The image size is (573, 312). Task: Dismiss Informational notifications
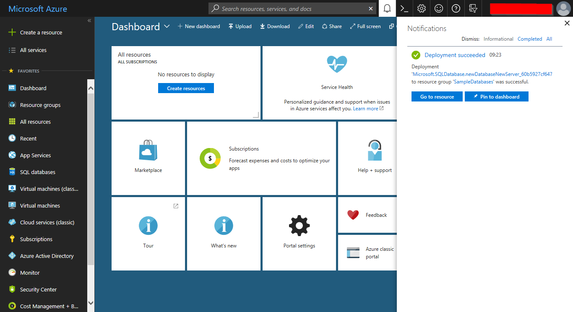[x=498, y=39]
